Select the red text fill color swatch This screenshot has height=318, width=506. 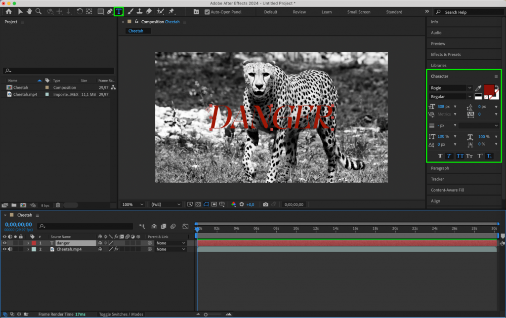click(x=489, y=89)
